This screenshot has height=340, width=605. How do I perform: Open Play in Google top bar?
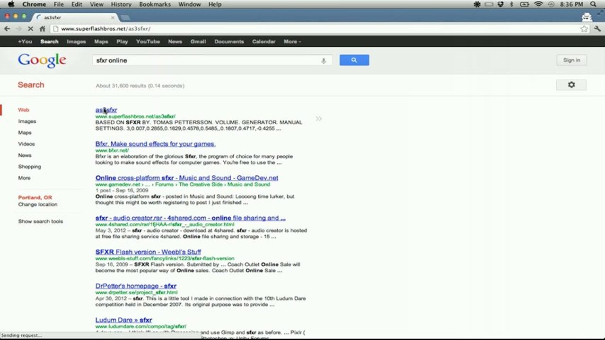(122, 42)
